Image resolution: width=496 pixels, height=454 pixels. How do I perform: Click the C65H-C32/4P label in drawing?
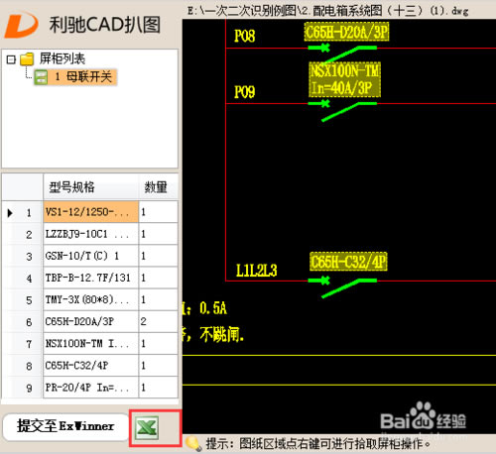(x=348, y=262)
